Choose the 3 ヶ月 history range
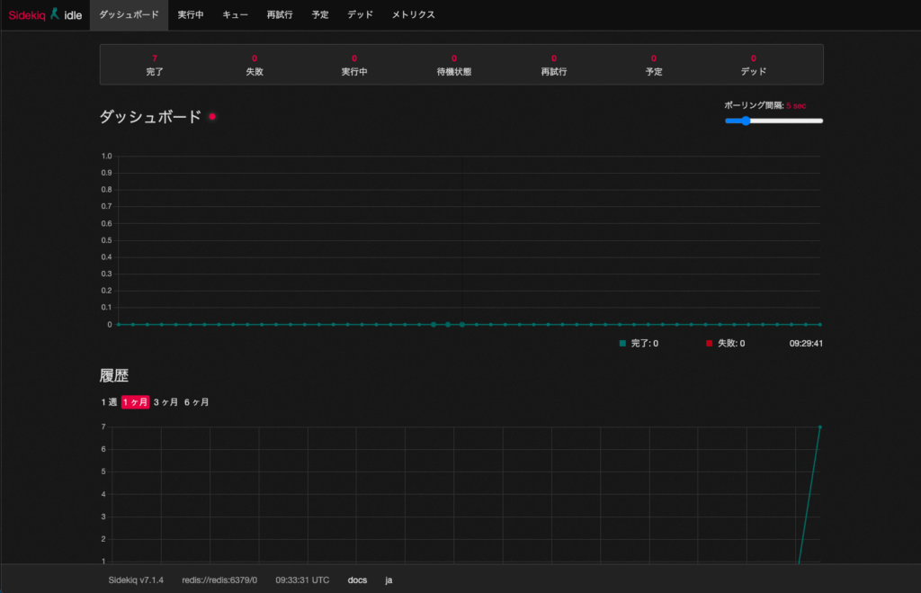Screen dimensions: 921x593 click(165, 402)
